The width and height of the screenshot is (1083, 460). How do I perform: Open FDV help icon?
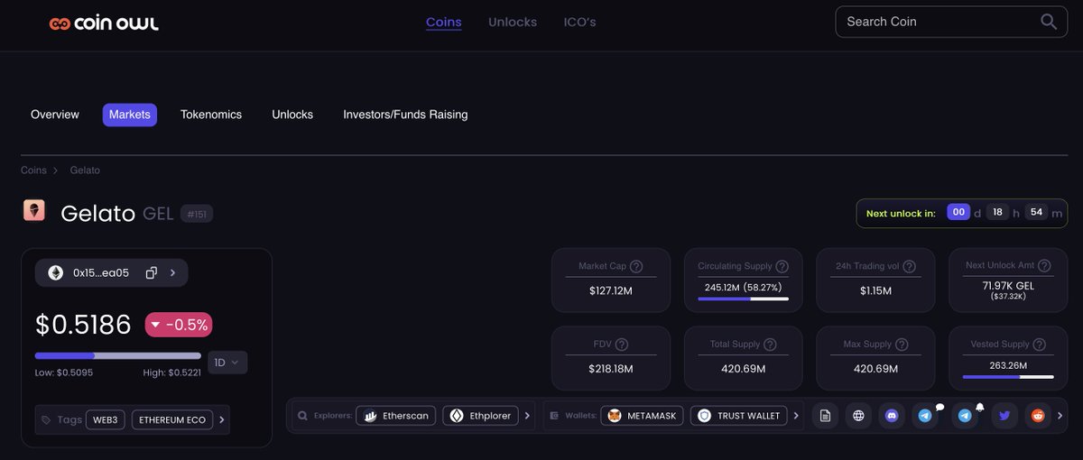point(622,345)
